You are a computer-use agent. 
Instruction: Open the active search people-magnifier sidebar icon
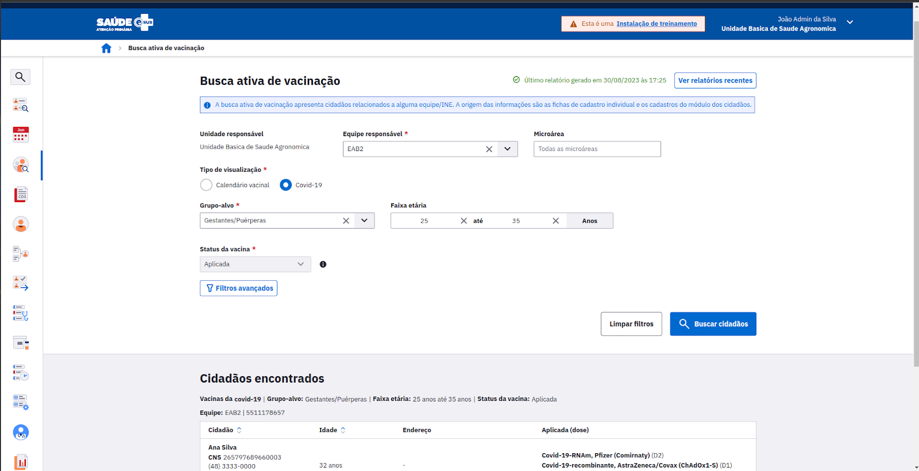pyautogui.click(x=21, y=165)
